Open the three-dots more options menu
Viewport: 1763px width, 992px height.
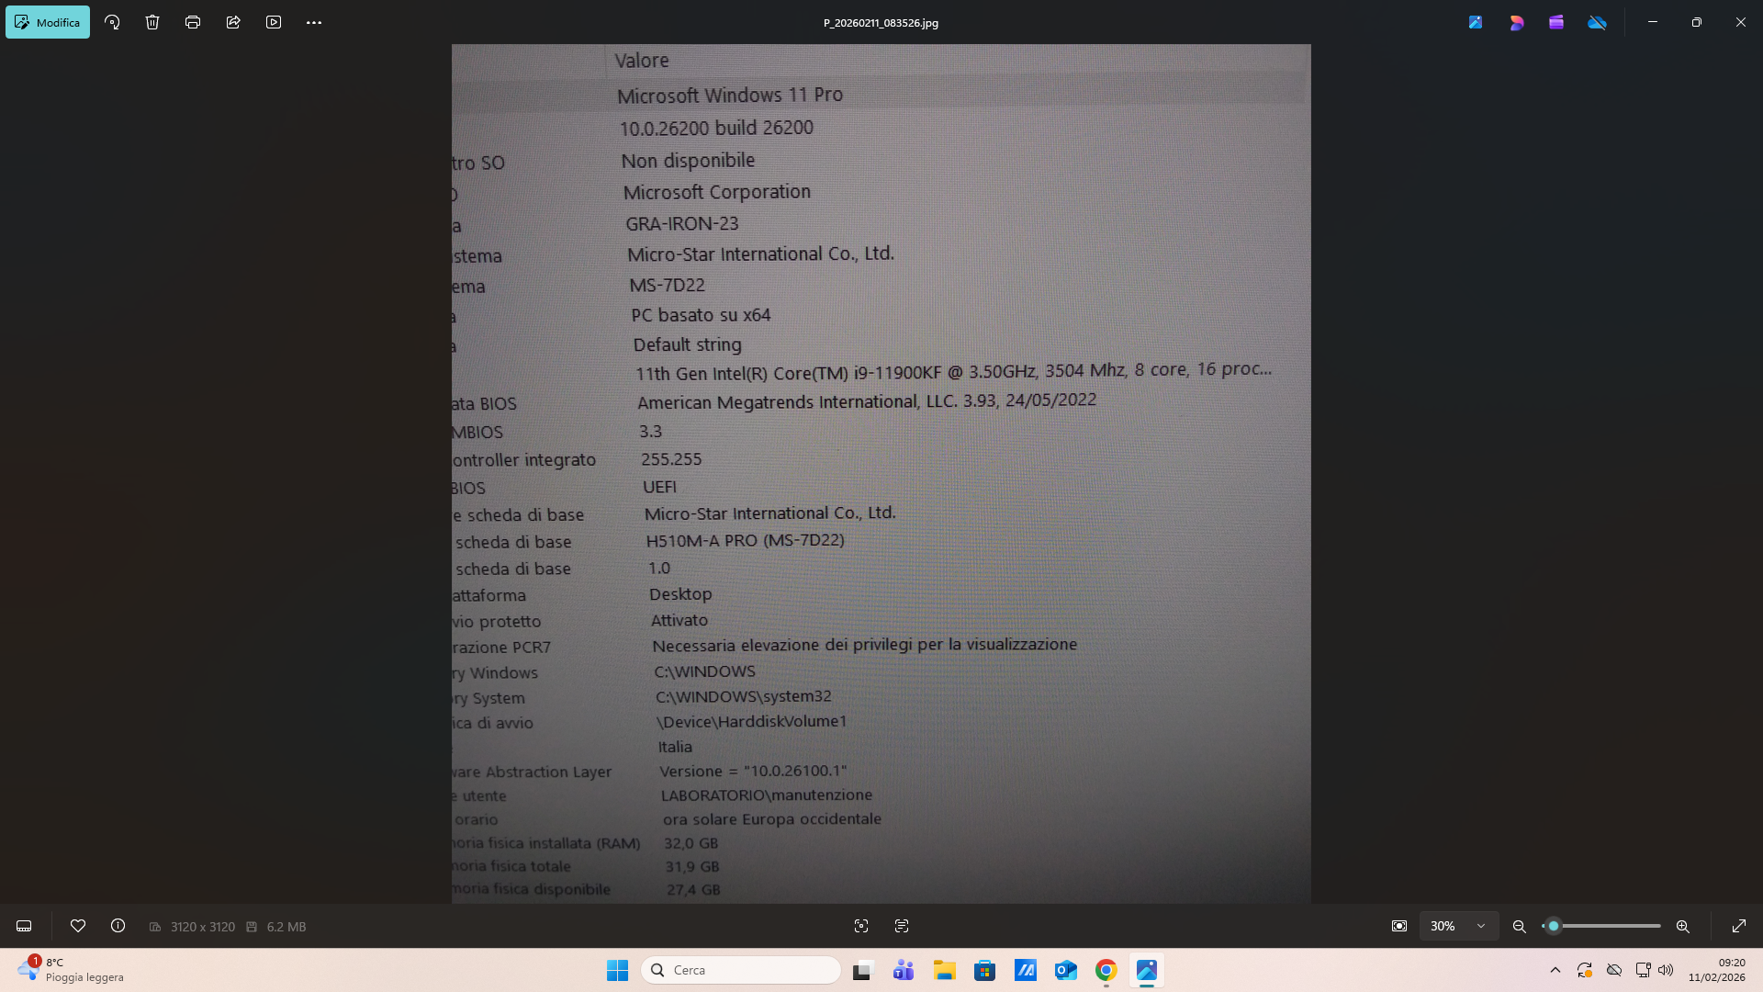(x=314, y=22)
